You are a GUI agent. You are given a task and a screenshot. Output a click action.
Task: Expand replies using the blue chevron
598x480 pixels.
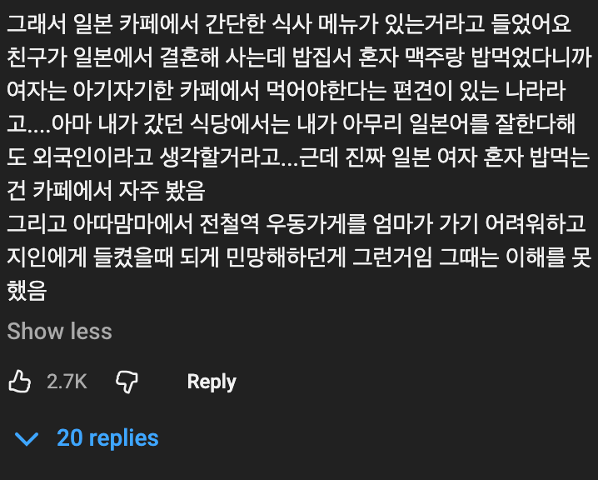[x=27, y=438]
